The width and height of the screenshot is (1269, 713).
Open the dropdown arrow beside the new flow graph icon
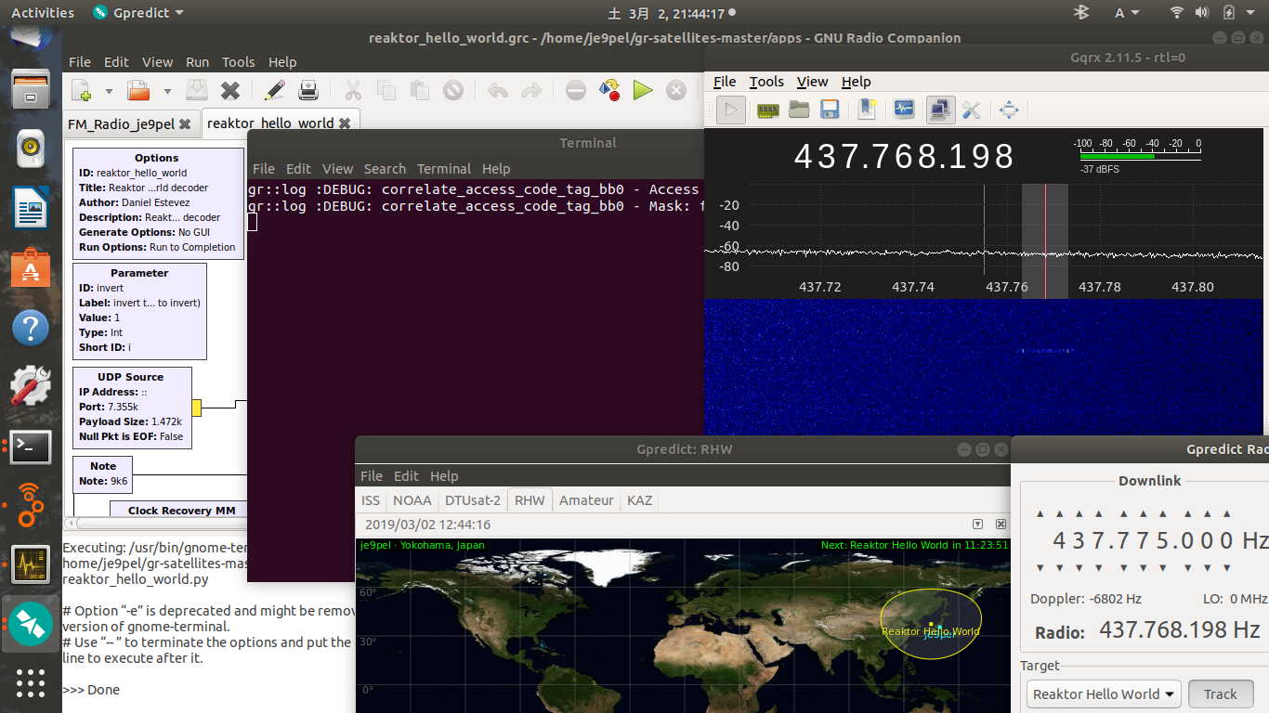pyautogui.click(x=109, y=91)
